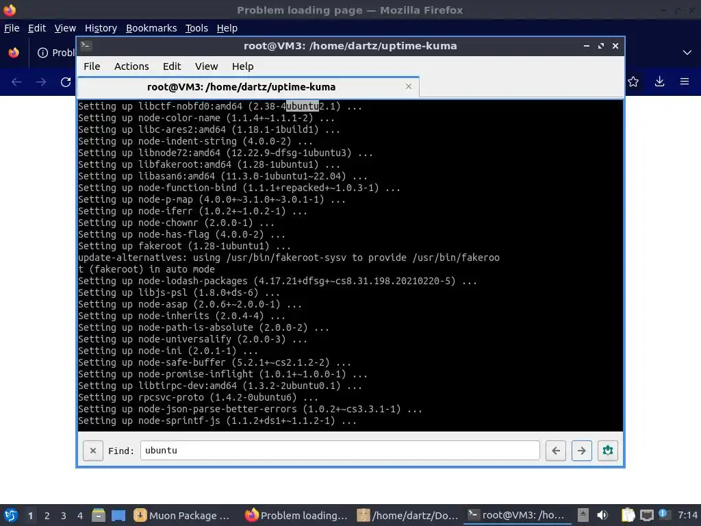Click the 'node-sprintf-js' terminal line

coord(217,421)
